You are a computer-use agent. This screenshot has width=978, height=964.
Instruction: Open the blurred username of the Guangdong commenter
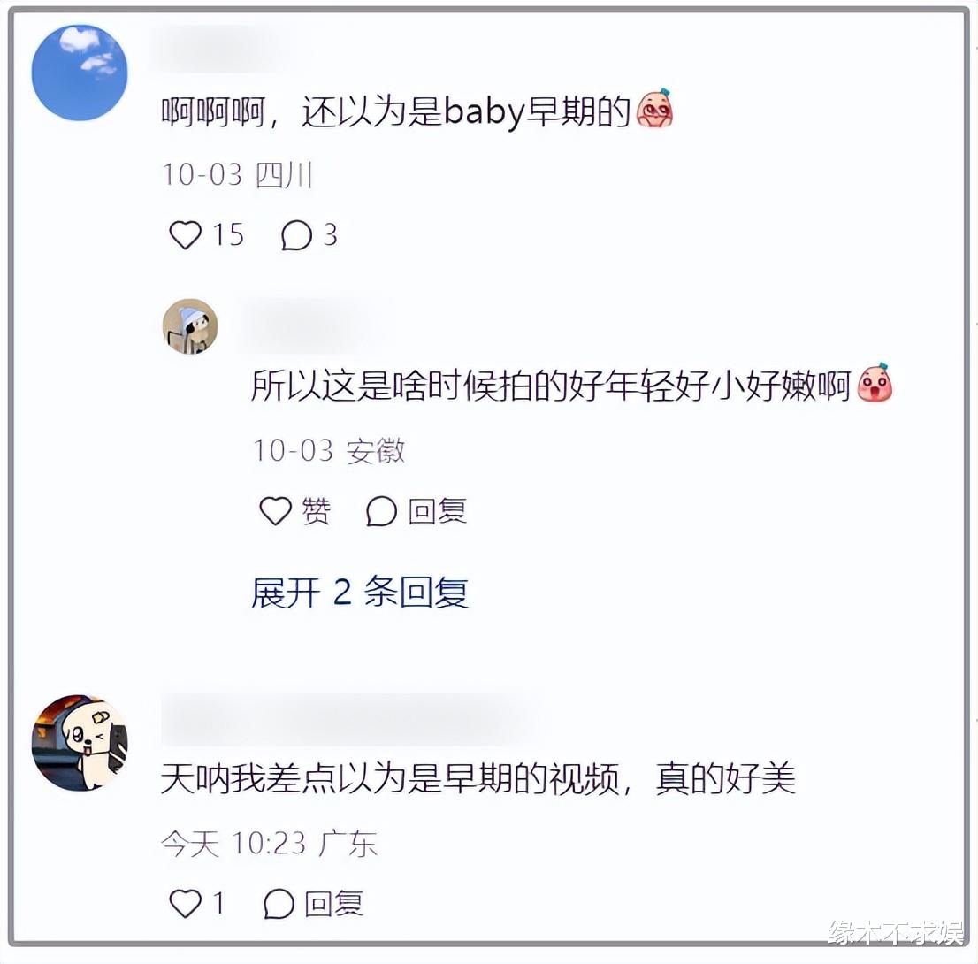353,718
